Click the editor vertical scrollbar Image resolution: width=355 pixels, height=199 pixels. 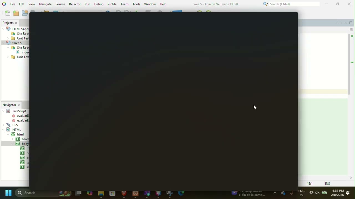pyautogui.click(x=349, y=64)
